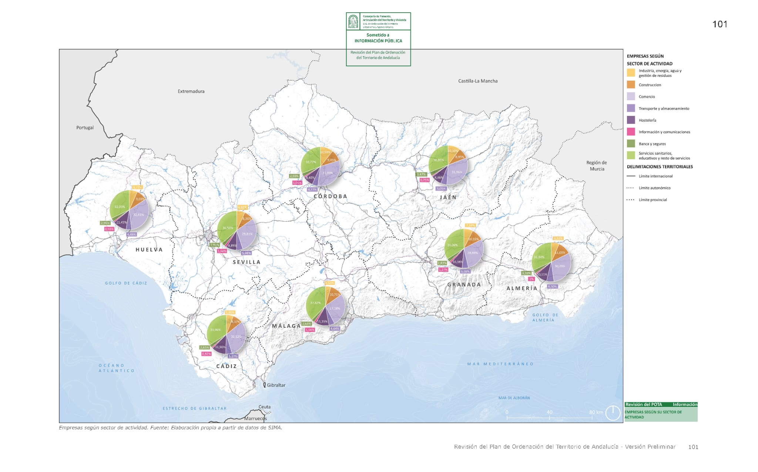This screenshot has height=472, width=758.
Task: Click the Sometido a Información Pública stamp
Action: (x=378, y=38)
